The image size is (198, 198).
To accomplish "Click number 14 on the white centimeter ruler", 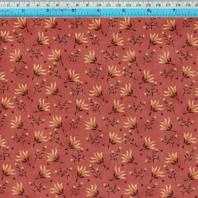I will click(x=138, y=5).
